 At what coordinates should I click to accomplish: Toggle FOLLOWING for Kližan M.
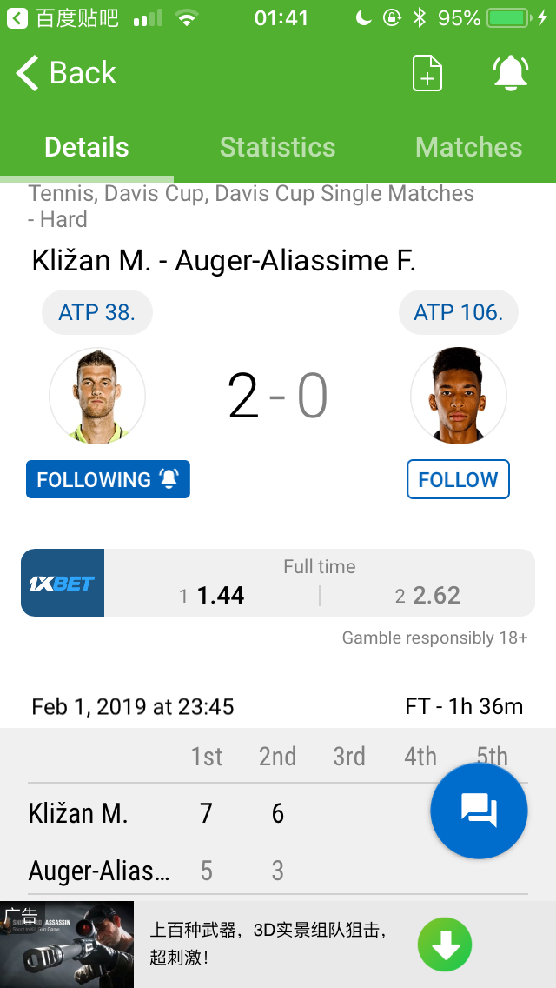(x=108, y=479)
